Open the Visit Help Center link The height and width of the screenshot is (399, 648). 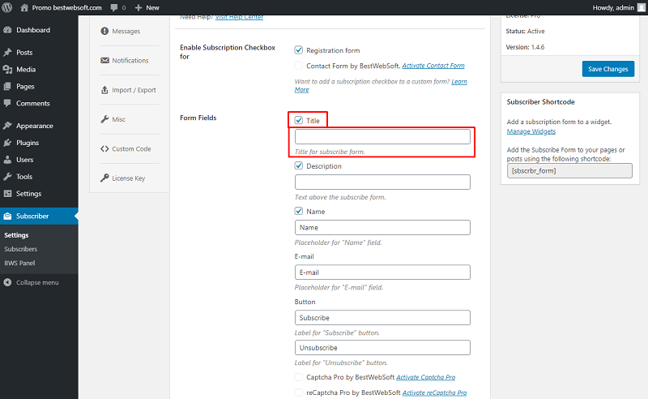click(x=239, y=17)
